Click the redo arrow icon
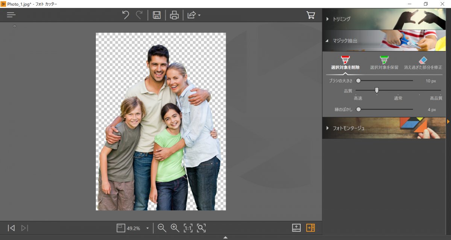This screenshot has width=451, height=240. point(139,15)
